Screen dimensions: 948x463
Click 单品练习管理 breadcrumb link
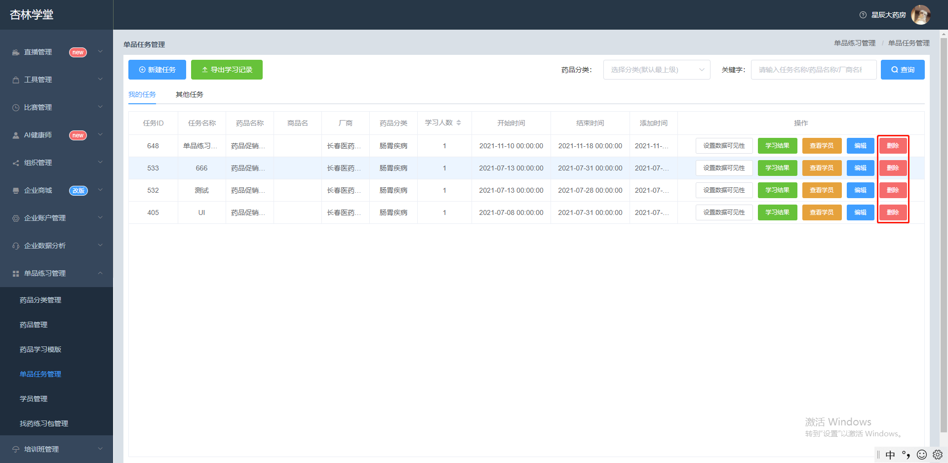[x=855, y=43]
